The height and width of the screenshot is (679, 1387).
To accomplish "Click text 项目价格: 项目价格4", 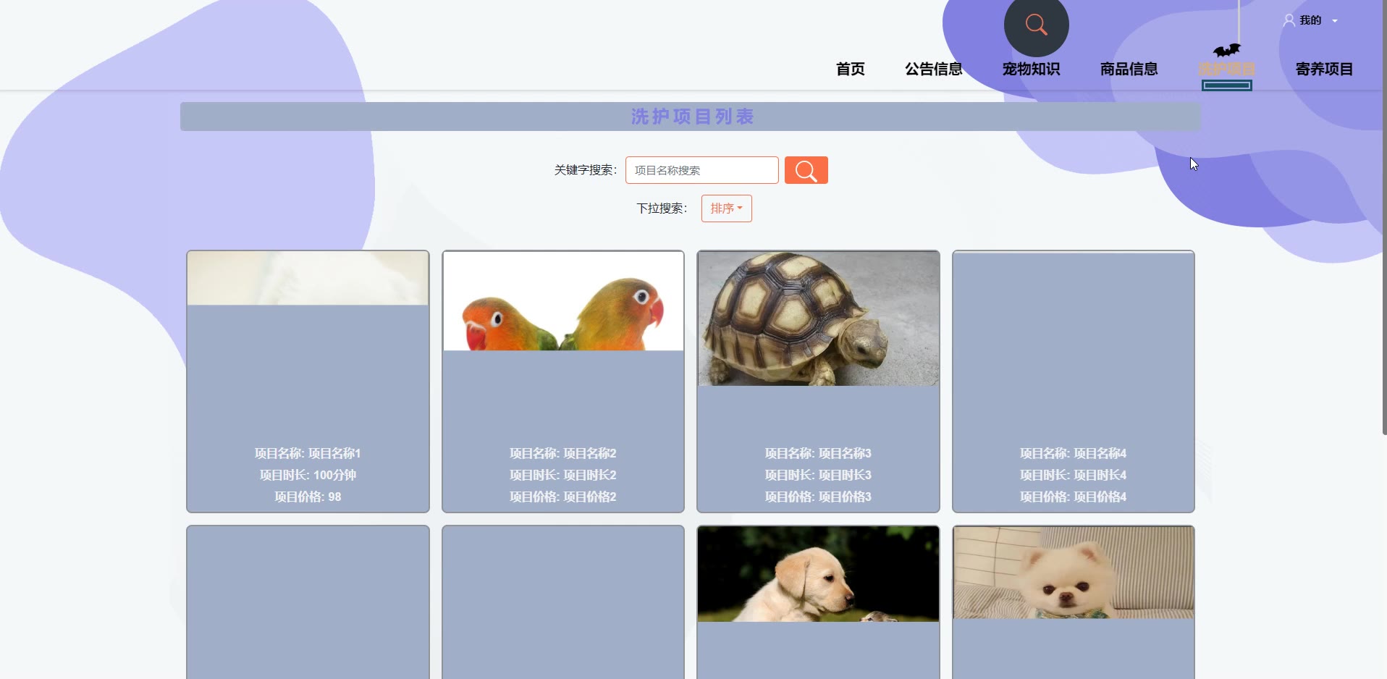I will (x=1073, y=497).
